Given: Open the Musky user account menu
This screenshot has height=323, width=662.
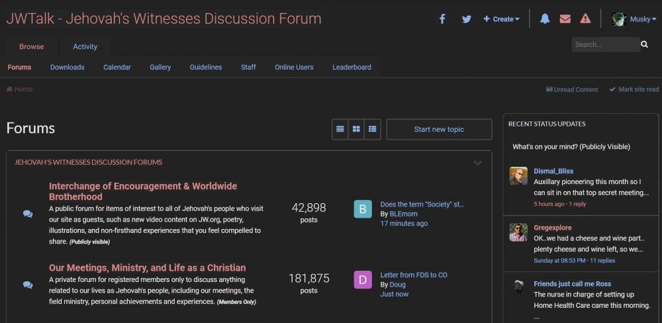Looking at the screenshot, I should [x=634, y=19].
